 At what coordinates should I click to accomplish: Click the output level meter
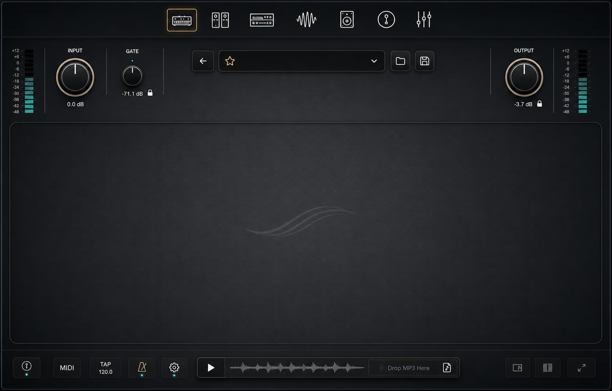click(583, 81)
